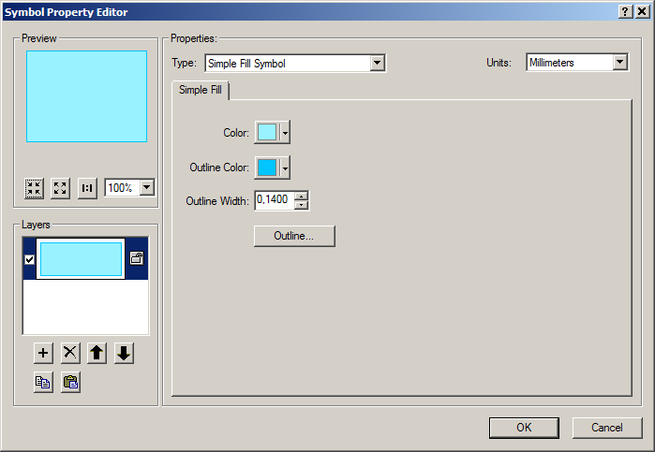
Task: Click the zoom-to-fit preview icon
Action: point(34,188)
